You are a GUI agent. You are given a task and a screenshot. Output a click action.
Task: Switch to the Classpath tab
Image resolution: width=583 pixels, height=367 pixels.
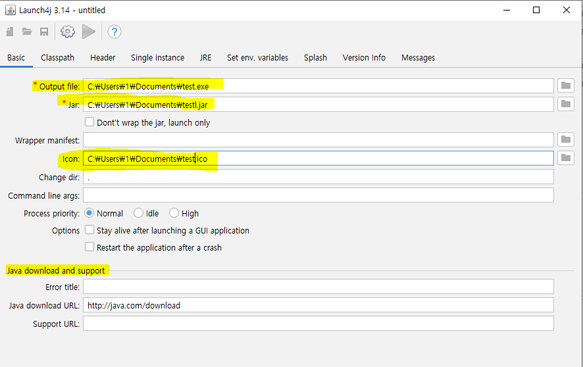pos(58,58)
